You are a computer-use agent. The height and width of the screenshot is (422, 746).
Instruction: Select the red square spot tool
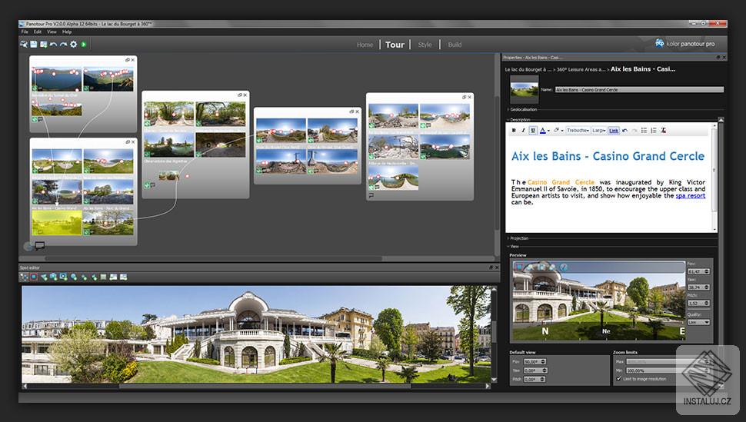[x=34, y=277]
